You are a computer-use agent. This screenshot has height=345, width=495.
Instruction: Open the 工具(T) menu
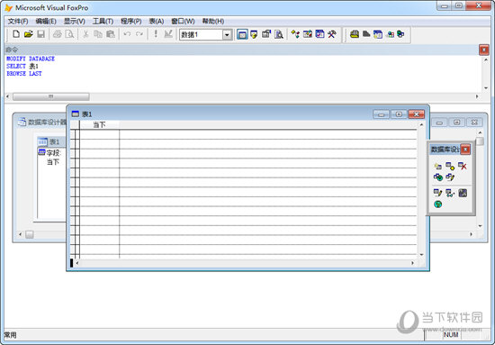(x=103, y=21)
